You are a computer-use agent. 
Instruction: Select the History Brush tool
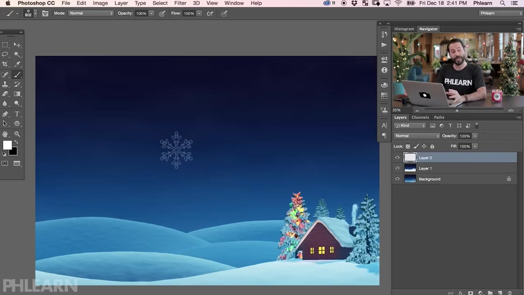click(x=17, y=84)
